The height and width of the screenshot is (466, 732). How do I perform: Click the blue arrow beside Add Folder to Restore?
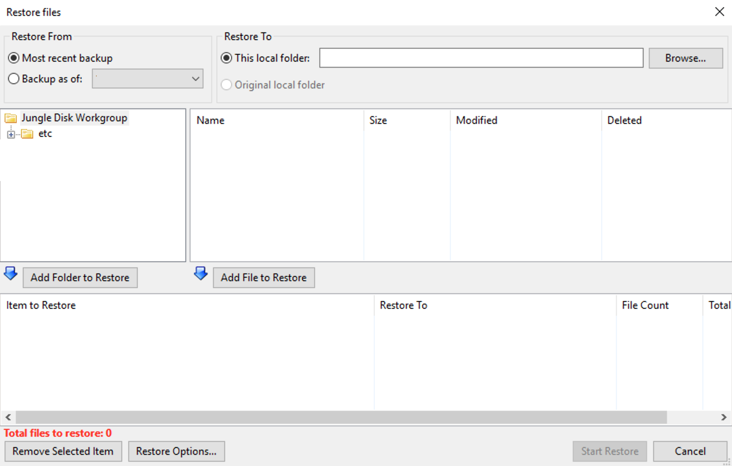[x=11, y=274]
